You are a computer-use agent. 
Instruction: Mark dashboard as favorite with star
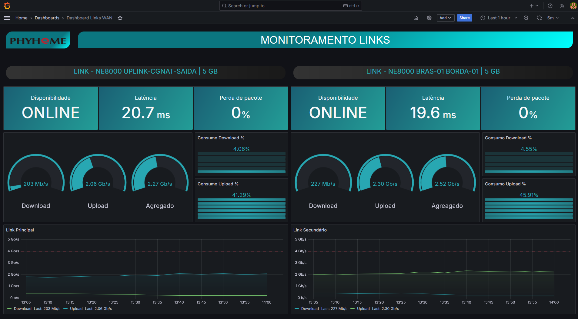(x=120, y=18)
